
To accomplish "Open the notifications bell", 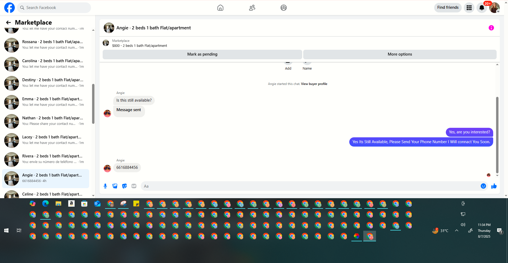I will pos(482,8).
